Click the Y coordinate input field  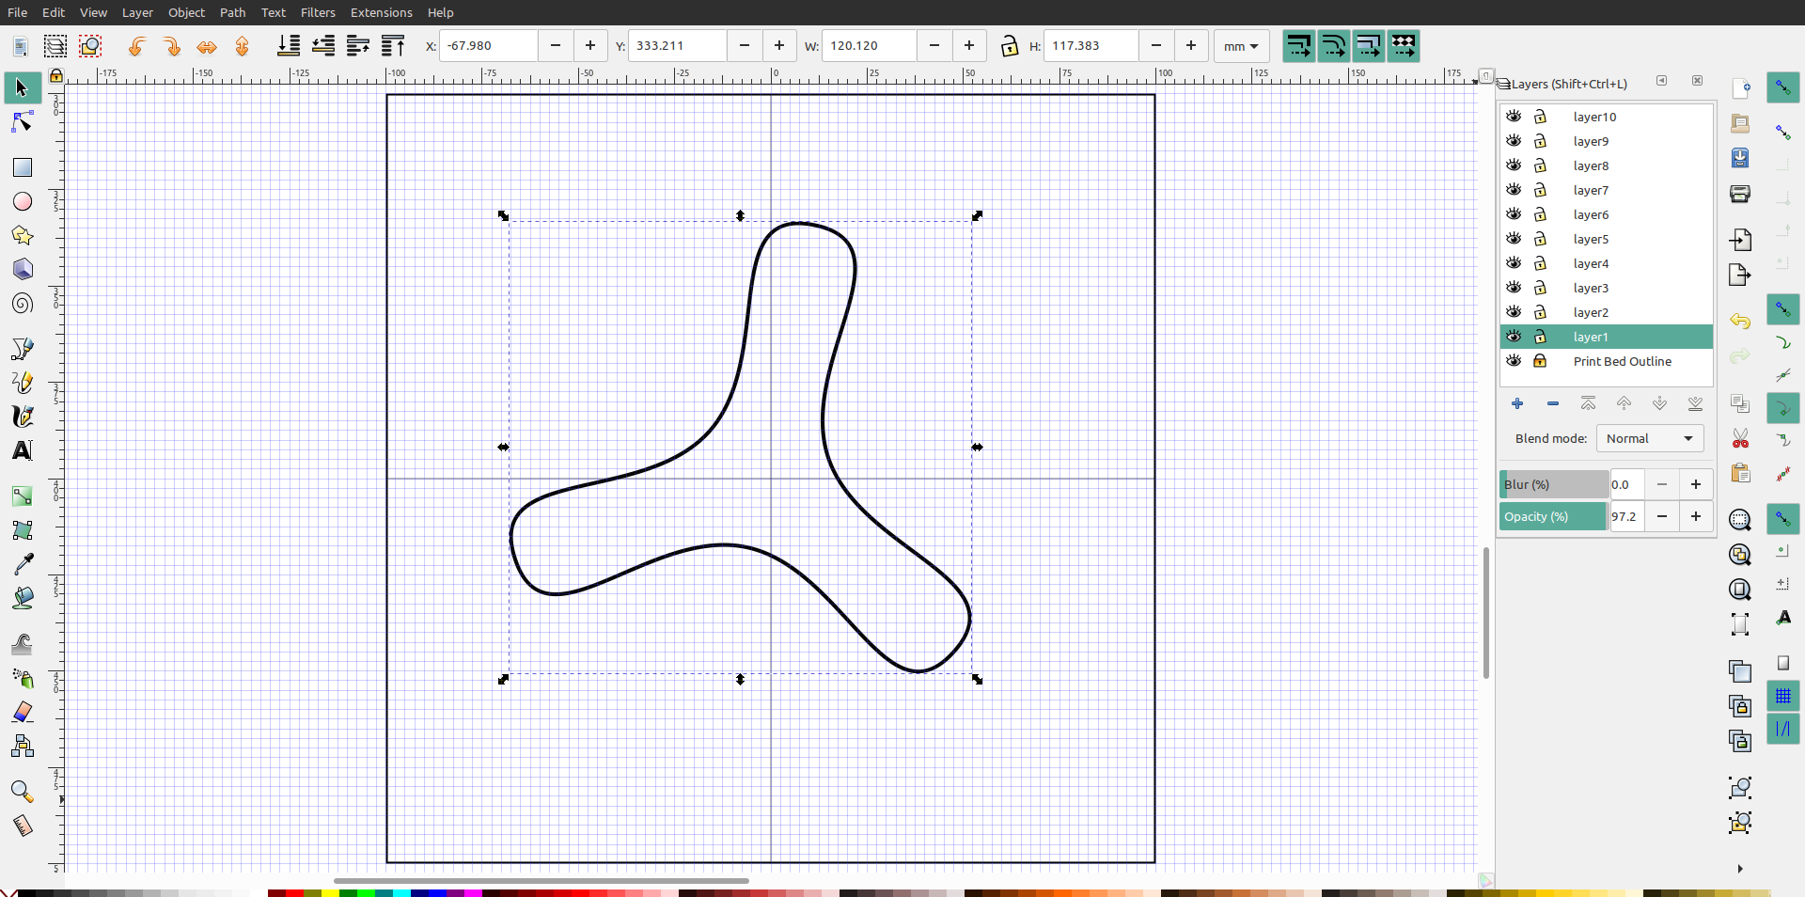click(677, 46)
